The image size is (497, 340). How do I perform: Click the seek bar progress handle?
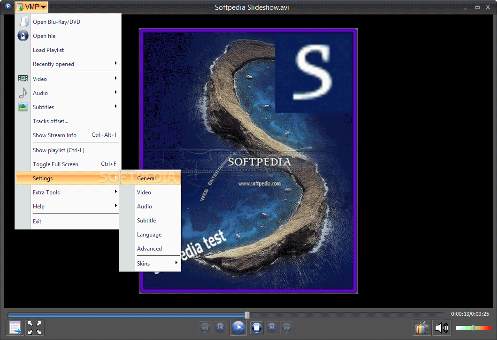click(247, 315)
